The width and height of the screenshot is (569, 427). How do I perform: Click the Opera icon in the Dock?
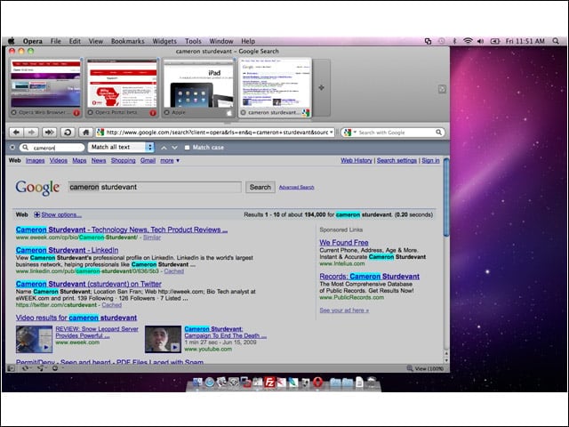318,383
